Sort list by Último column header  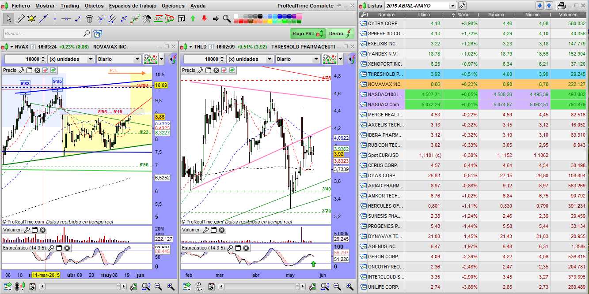click(x=424, y=15)
